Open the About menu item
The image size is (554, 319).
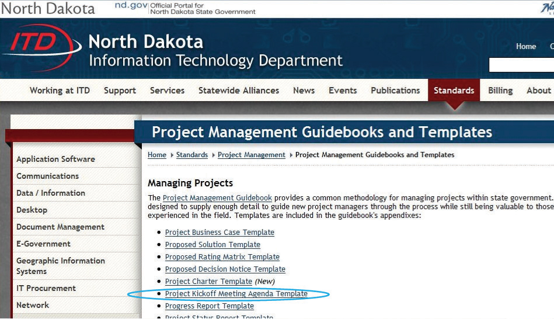click(539, 91)
